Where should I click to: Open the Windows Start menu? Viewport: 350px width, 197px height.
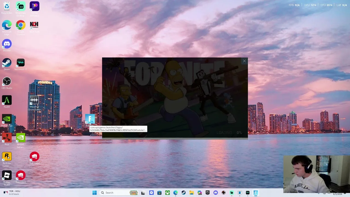[94, 193]
